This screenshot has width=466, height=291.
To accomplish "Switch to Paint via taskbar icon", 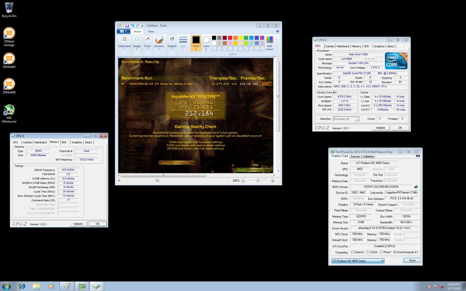I will coord(67,286).
